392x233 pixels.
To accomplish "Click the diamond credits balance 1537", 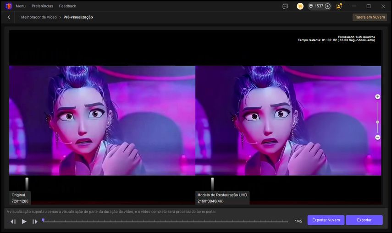I will pos(316,6).
